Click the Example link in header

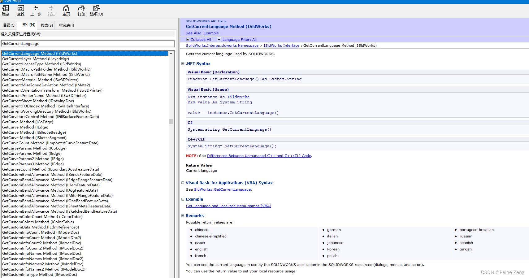point(211,33)
